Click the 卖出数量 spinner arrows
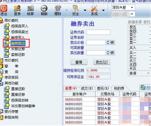This screenshot has height=126, width=151. tap(108, 53)
